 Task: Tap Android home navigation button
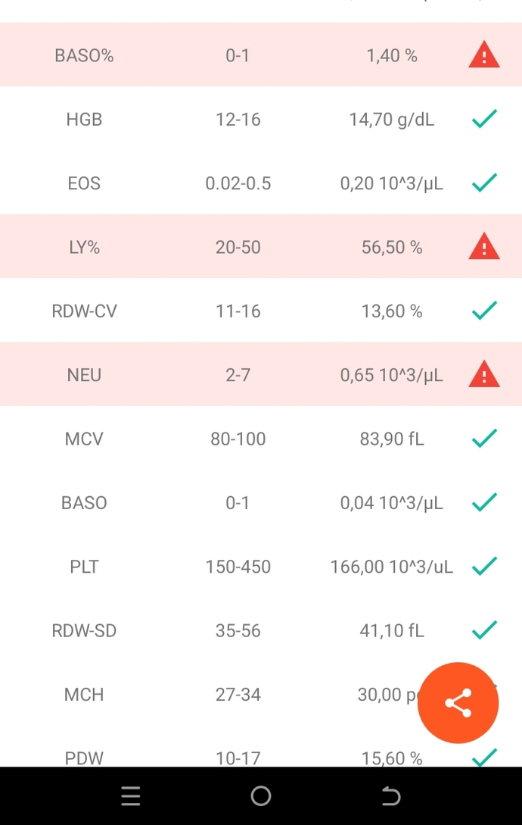[261, 796]
